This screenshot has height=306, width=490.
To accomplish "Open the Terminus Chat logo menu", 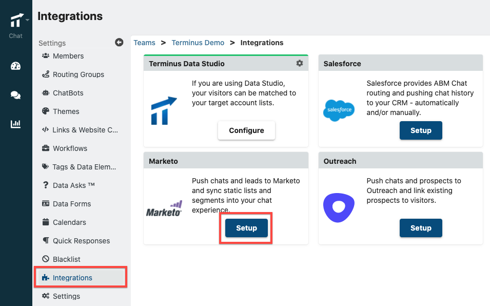I will click(x=17, y=21).
